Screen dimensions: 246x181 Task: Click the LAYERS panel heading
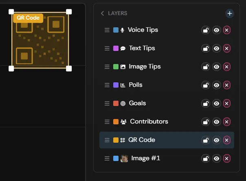pos(118,13)
